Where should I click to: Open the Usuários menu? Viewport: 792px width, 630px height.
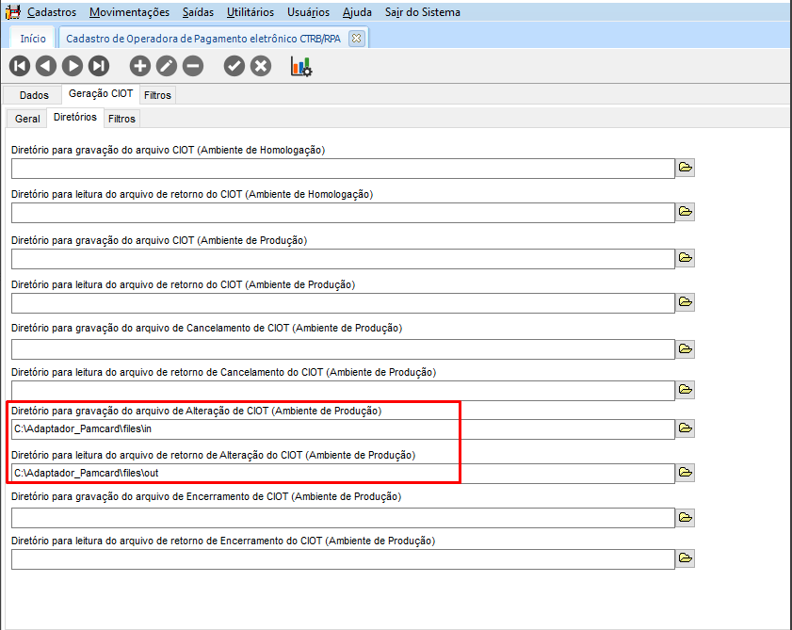coord(308,12)
